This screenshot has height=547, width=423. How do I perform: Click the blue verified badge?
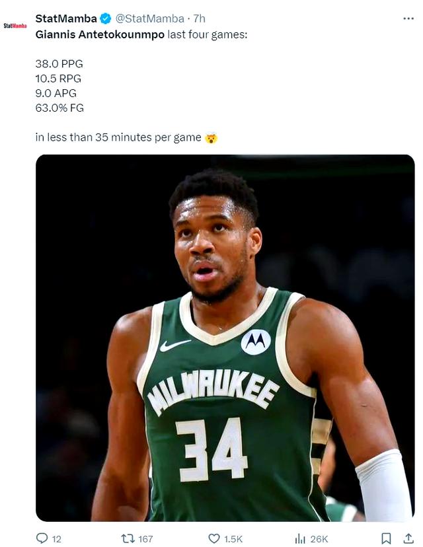[x=106, y=18]
